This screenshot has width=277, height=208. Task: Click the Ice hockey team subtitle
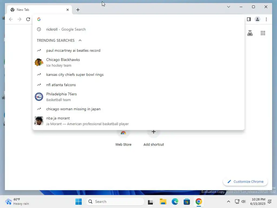pyautogui.click(x=59, y=66)
